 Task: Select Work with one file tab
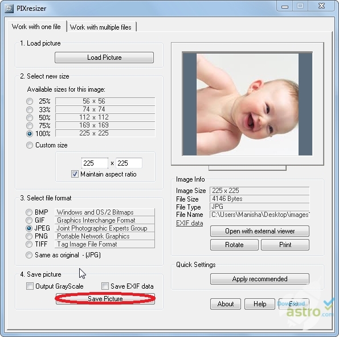pyautogui.click(x=36, y=27)
